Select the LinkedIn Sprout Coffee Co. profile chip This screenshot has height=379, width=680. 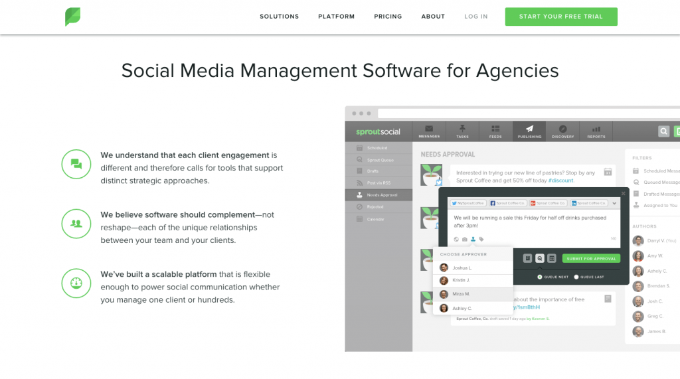(588, 203)
